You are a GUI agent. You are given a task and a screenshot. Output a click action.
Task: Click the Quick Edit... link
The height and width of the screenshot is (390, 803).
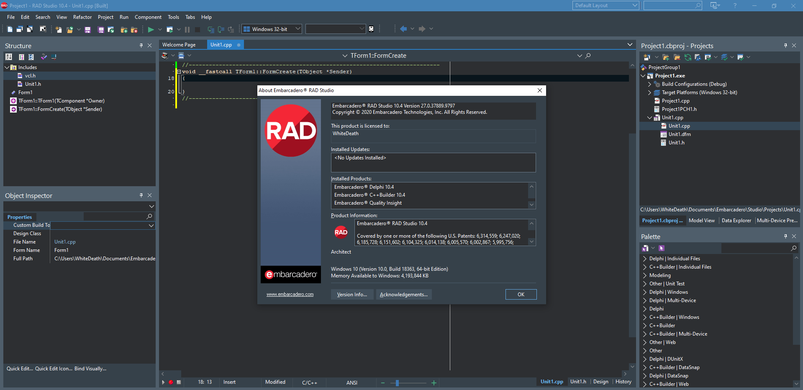tap(20, 369)
